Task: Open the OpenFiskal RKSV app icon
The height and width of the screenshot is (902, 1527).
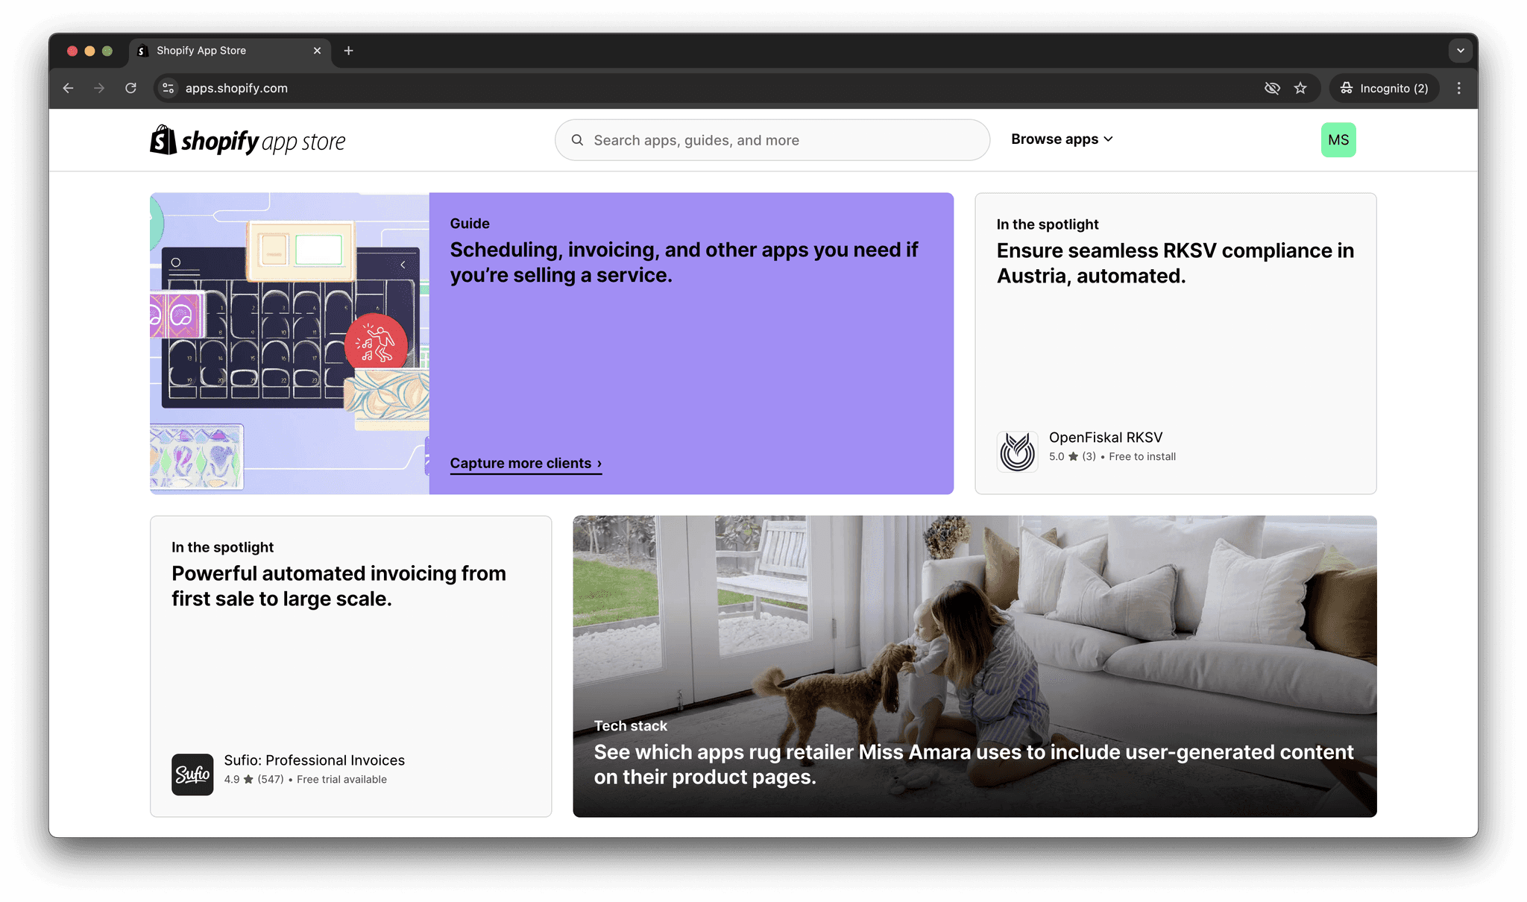Action: click(1018, 451)
